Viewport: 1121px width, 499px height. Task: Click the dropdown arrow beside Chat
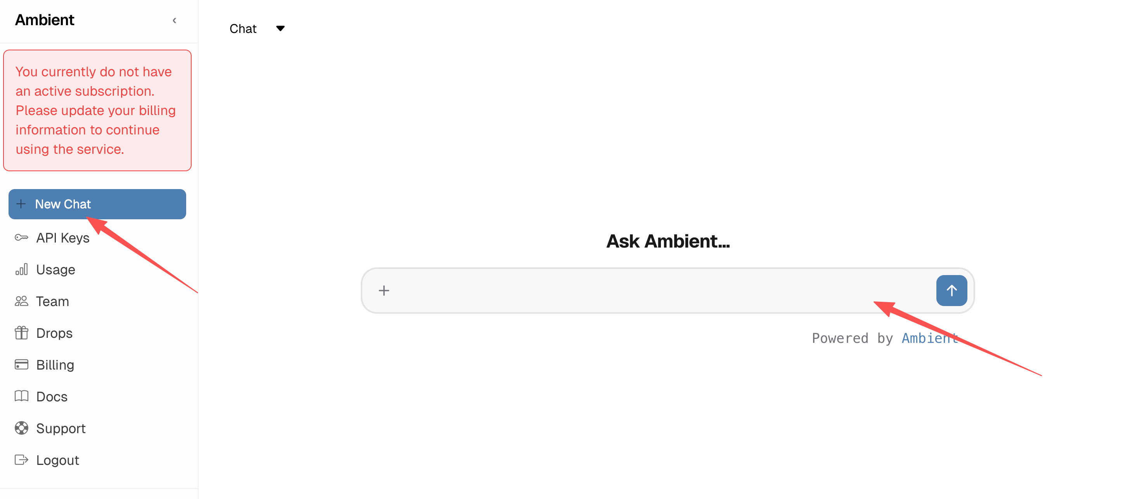pyautogui.click(x=280, y=29)
